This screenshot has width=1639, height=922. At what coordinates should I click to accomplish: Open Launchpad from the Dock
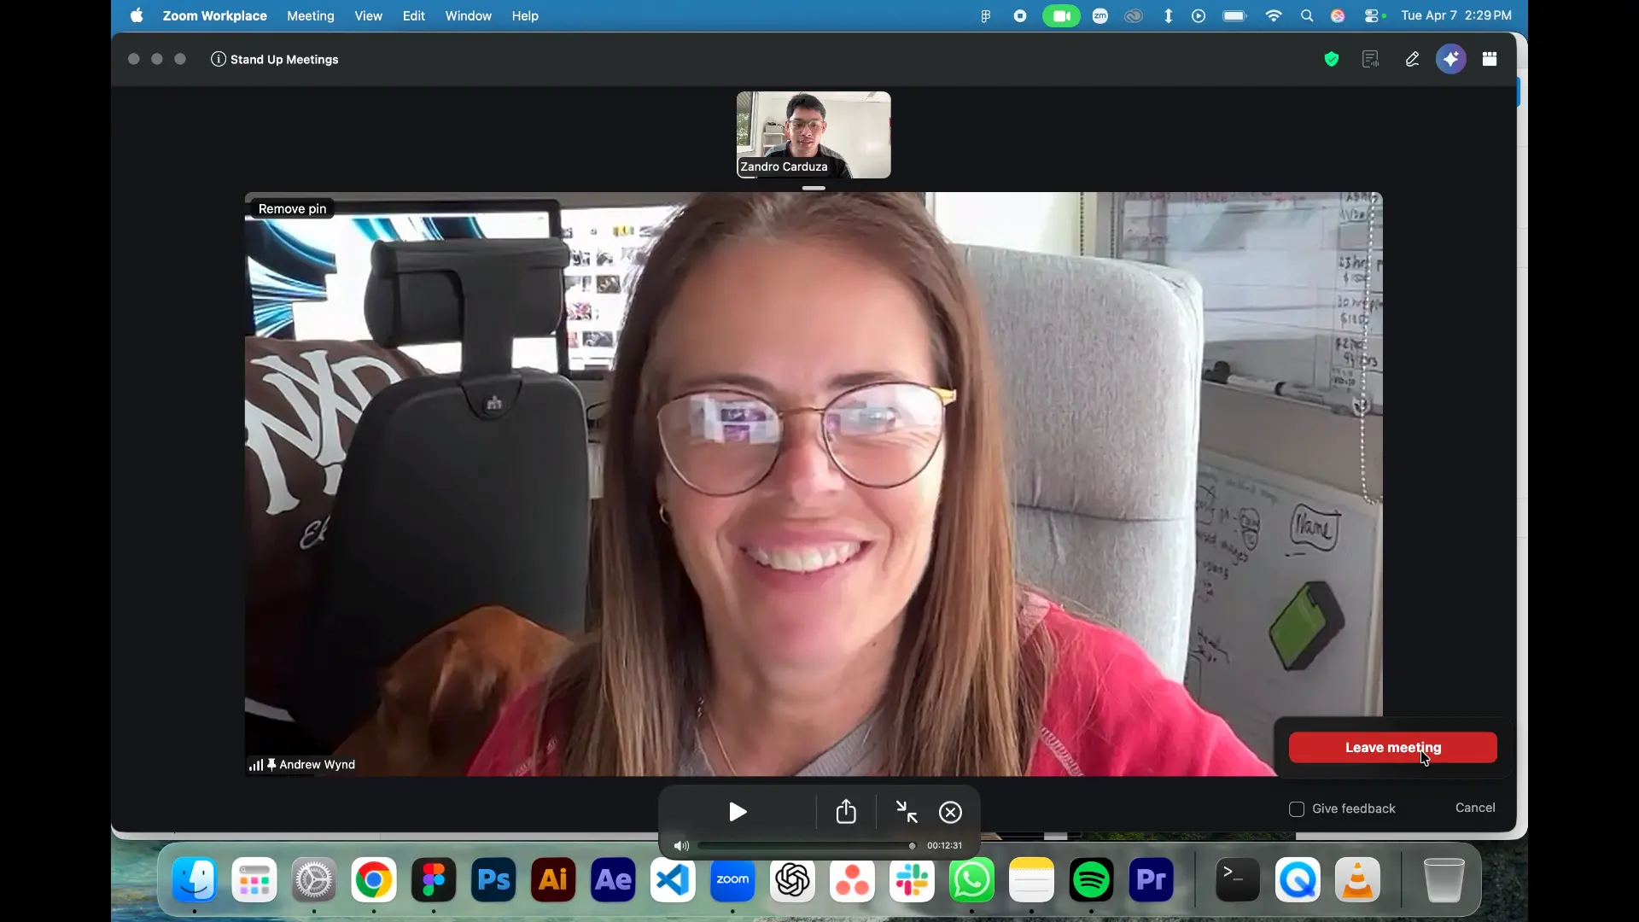[254, 880]
